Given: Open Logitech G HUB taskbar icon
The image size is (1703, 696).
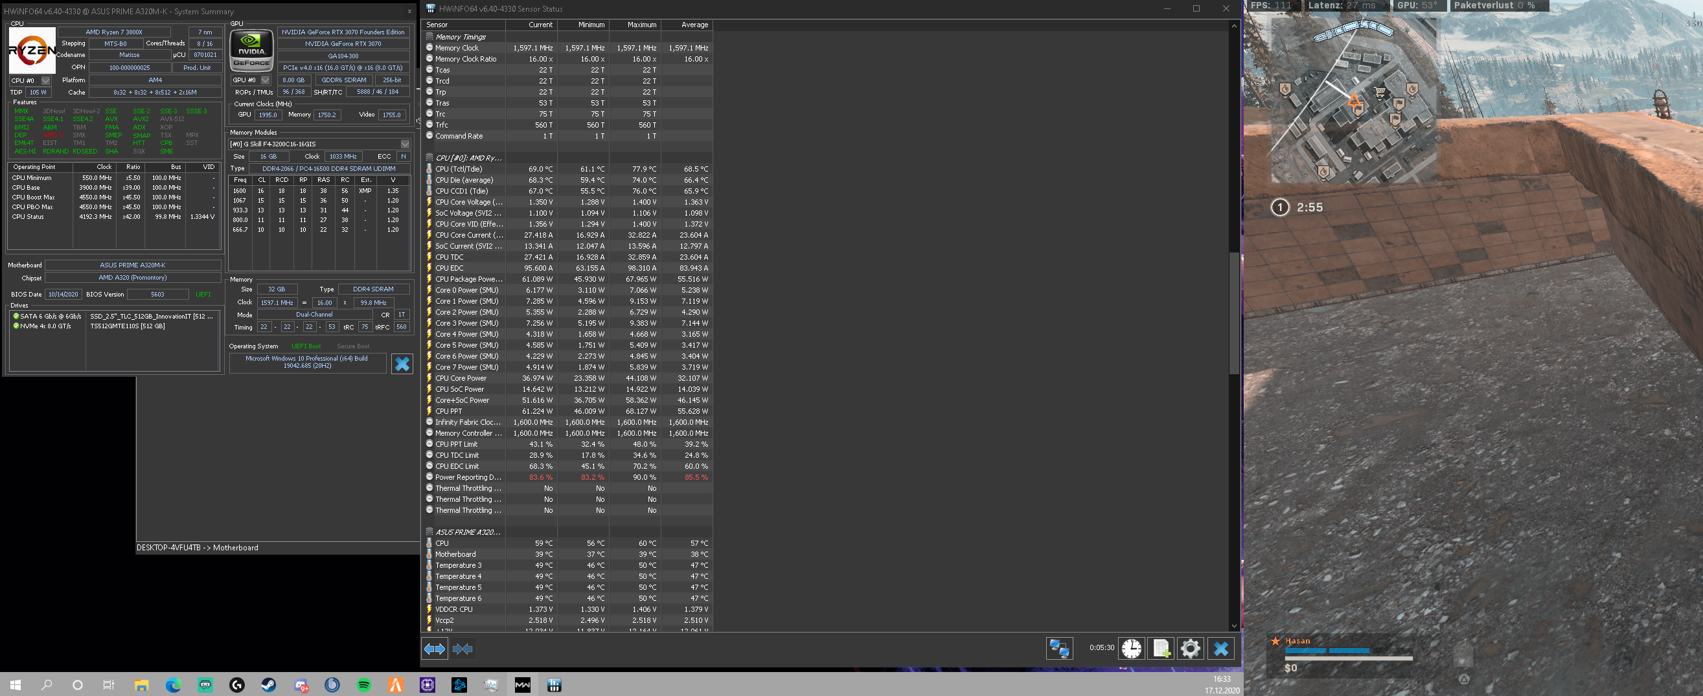Looking at the screenshot, I should [x=236, y=685].
